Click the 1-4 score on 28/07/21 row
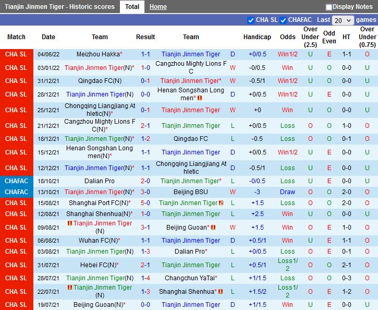 (x=145, y=278)
